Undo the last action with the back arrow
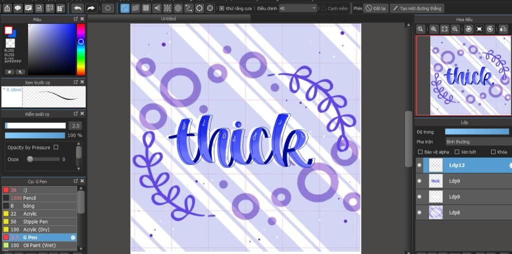Image resolution: width=512 pixels, height=254 pixels. pos(77,8)
